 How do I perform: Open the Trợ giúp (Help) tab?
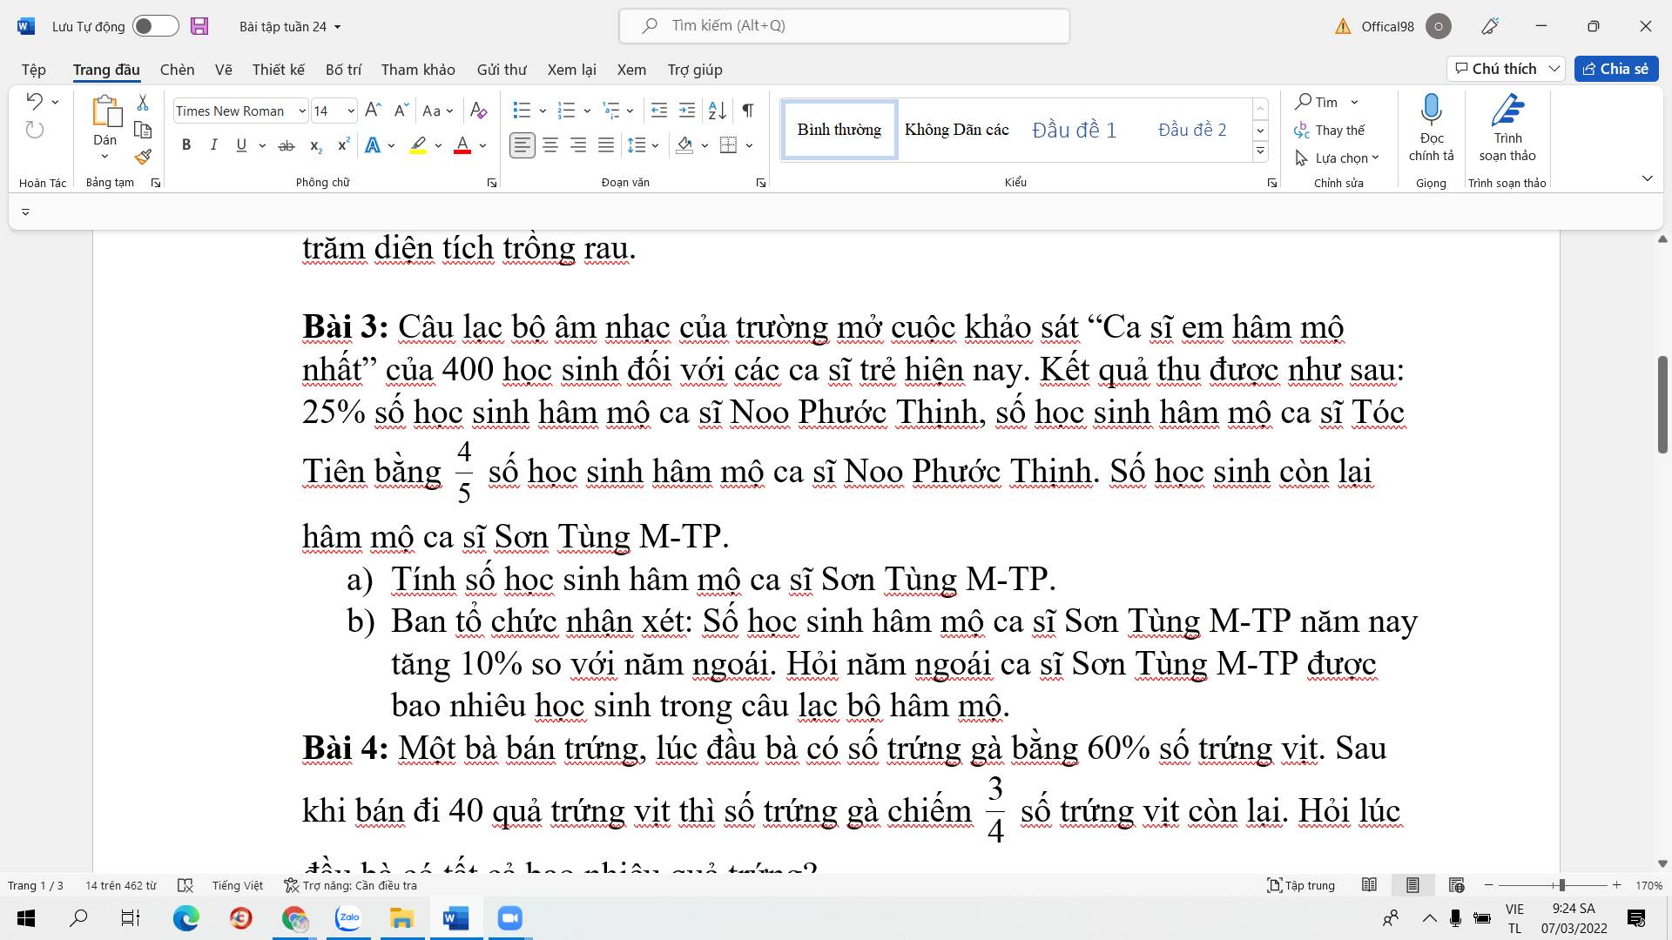695,70
